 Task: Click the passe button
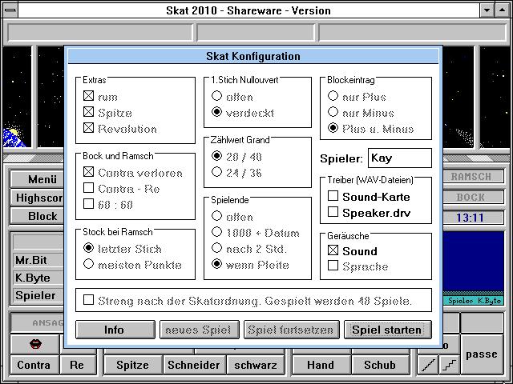coord(482,354)
